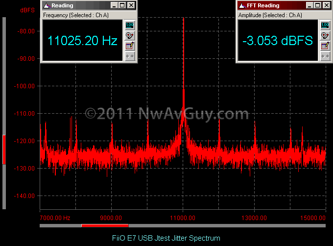The width and height of the screenshot is (333, 246).
Task: Click the 11000.00 X-axis label
Action: coord(183,218)
